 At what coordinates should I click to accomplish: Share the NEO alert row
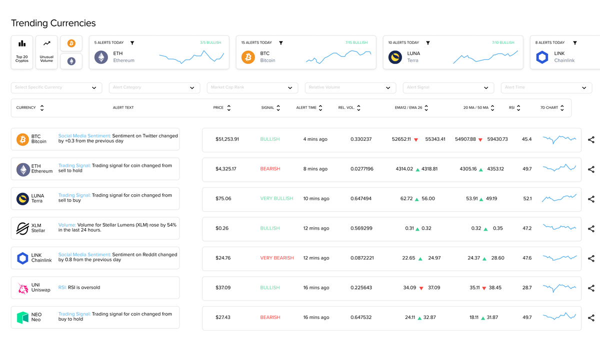coord(591,318)
